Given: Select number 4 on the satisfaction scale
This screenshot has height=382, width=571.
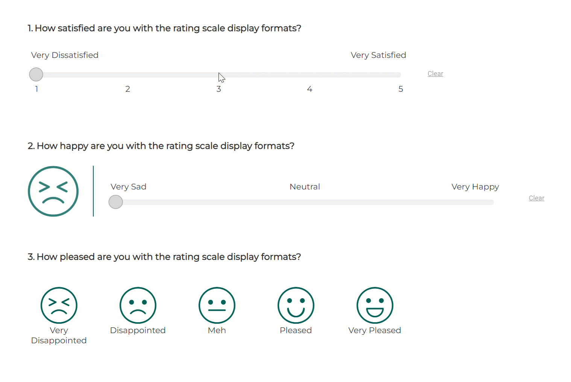Looking at the screenshot, I should pyautogui.click(x=310, y=89).
